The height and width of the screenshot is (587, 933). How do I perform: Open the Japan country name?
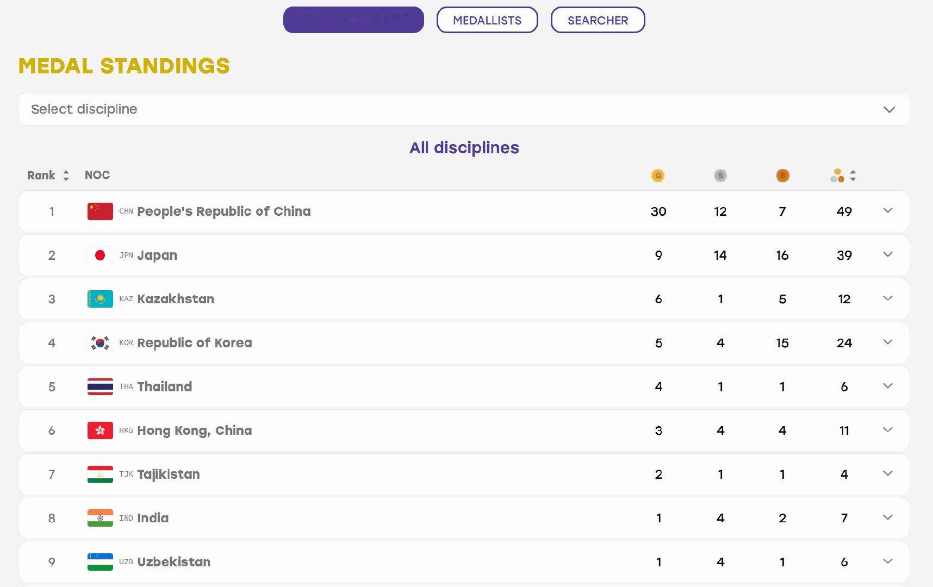[x=157, y=255]
